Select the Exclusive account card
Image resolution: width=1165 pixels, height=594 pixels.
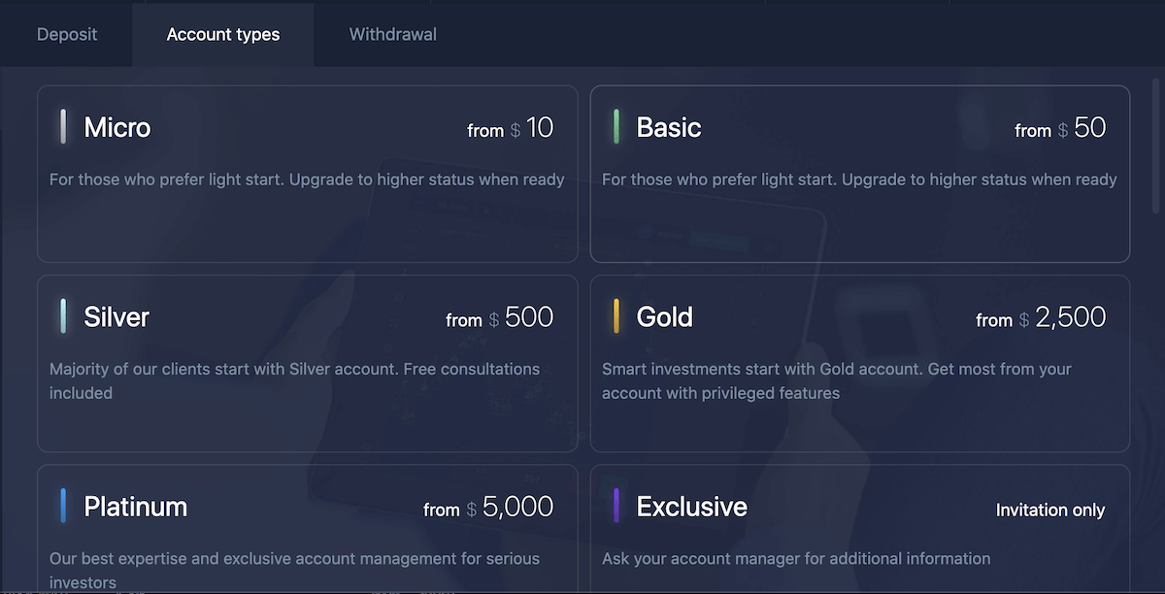point(859,529)
